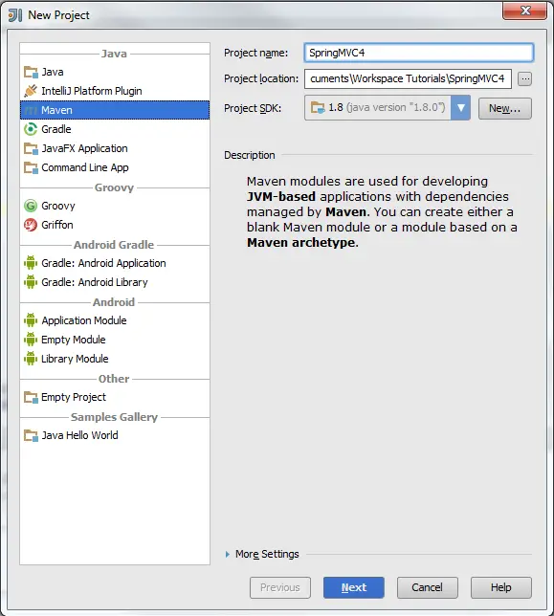The height and width of the screenshot is (616, 554).
Task: Click the Gradle green circular icon
Action: tap(31, 129)
